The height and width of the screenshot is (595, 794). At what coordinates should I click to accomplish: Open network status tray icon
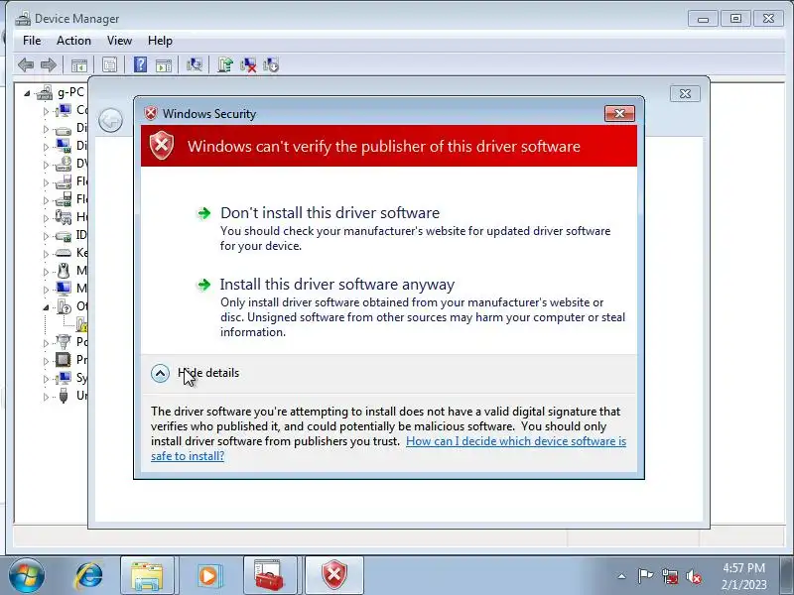click(670, 576)
